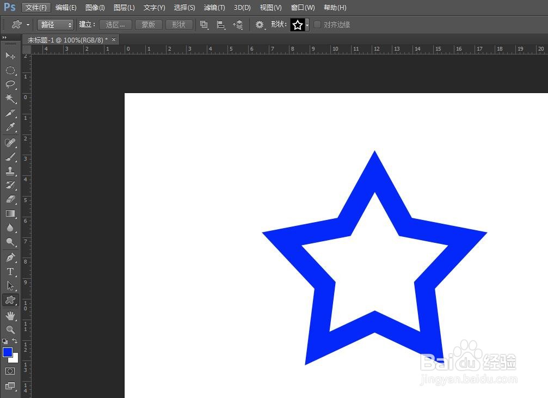Toggle 对齐边缘 checkbox
Viewport: 548px width, 398px height.
click(x=317, y=25)
